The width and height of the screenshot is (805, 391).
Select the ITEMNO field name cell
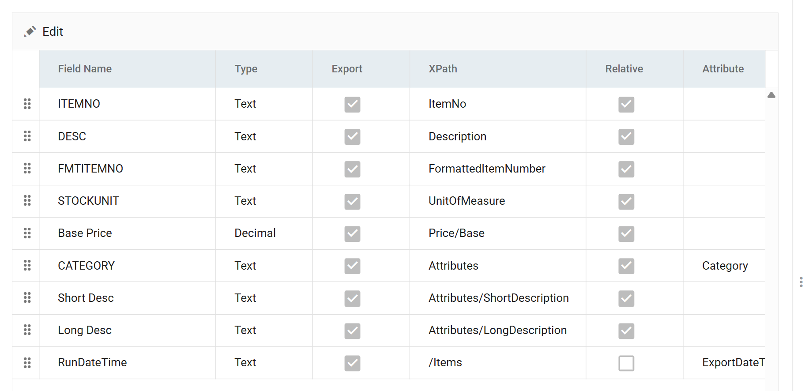pyautogui.click(x=127, y=104)
